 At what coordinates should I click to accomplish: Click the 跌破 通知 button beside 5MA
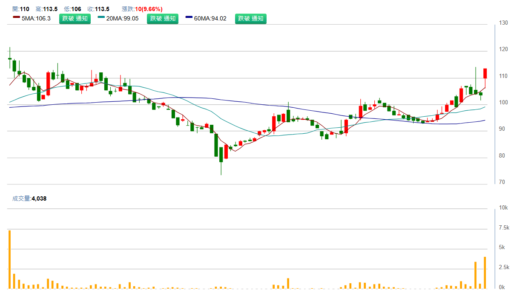click(x=75, y=19)
